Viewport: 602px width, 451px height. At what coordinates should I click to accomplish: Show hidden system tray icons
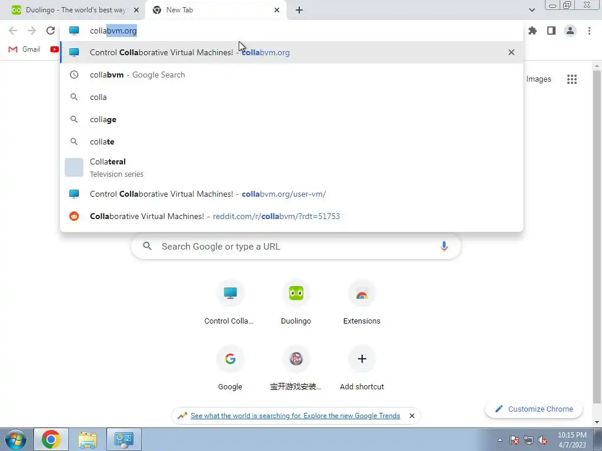click(500, 440)
